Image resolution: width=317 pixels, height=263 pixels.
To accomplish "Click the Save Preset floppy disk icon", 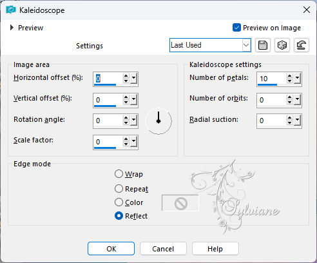I will [263, 45].
